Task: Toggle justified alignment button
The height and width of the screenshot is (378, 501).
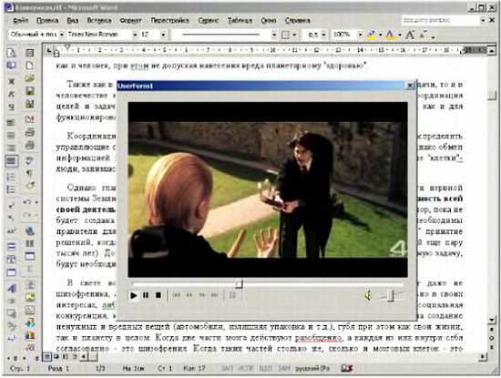Action: (x=11, y=160)
